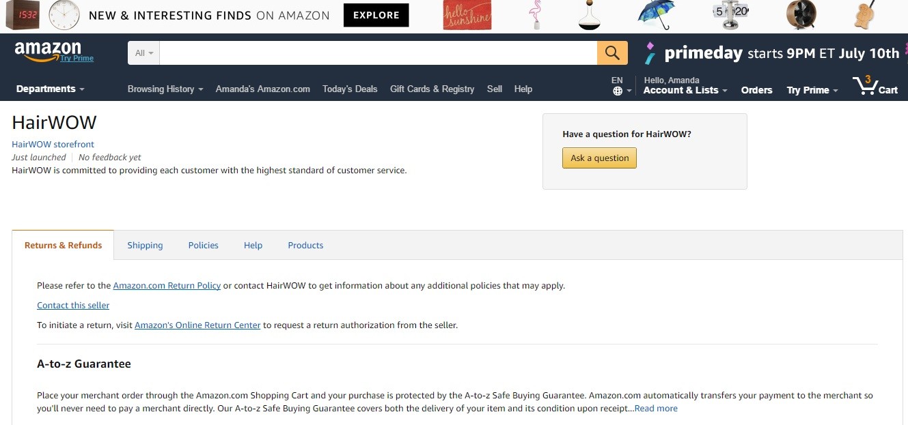Click the search magnifier icon
Viewport: 908px width, 425px height.
coord(612,53)
